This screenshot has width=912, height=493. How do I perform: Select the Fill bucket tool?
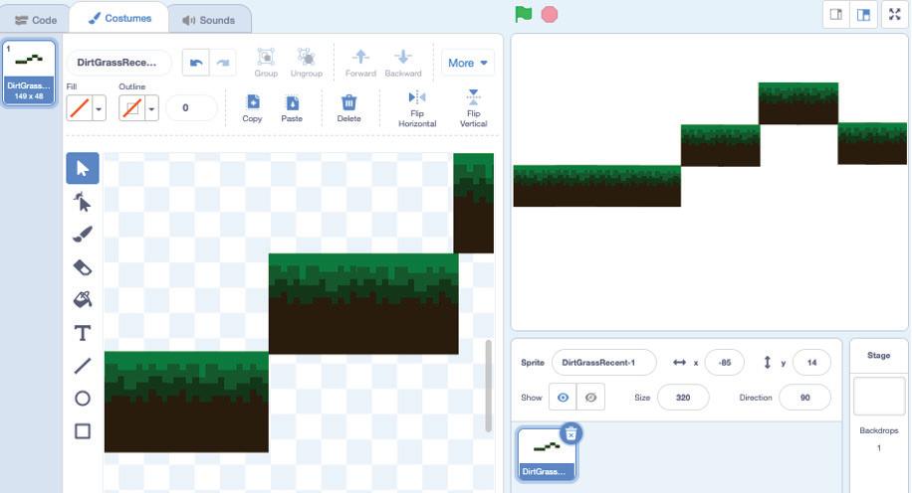[x=83, y=299]
